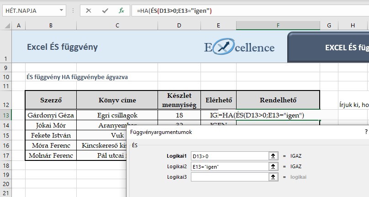Image resolution: width=369 pixels, height=197 pixels.
Task: Collapse dialog via Logikai2 range selector arrow
Action: [x=273, y=166]
